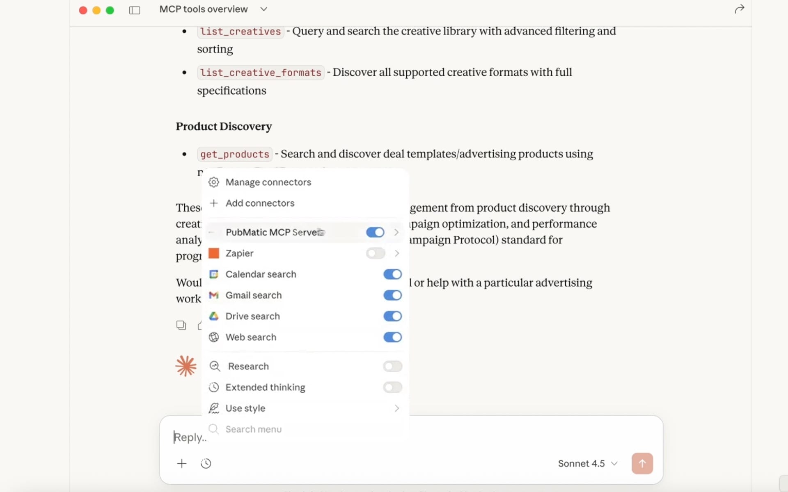Screen dimensions: 788x492
Task: Enable the Zapier connector toggle
Action: click(x=375, y=253)
